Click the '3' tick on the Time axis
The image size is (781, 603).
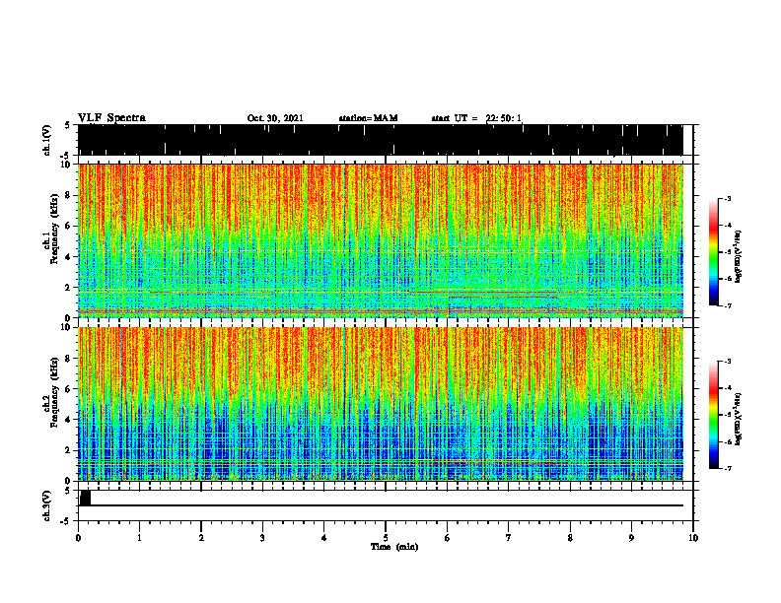[x=262, y=538]
